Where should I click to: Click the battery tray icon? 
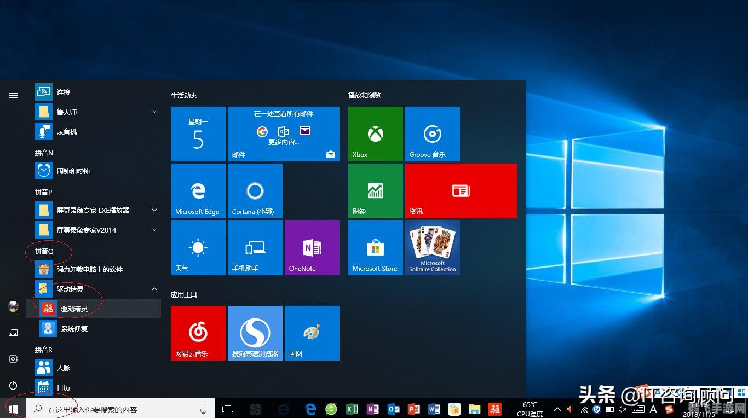(x=610, y=409)
